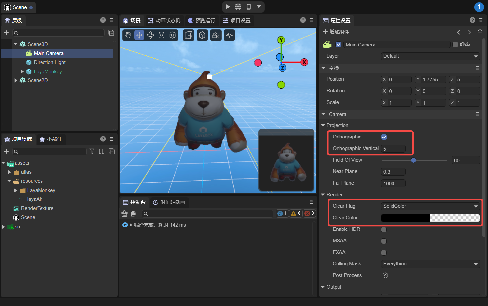488x306 pixels.
Task: Select the rotate tool in scene toolbar
Action: tap(150, 35)
